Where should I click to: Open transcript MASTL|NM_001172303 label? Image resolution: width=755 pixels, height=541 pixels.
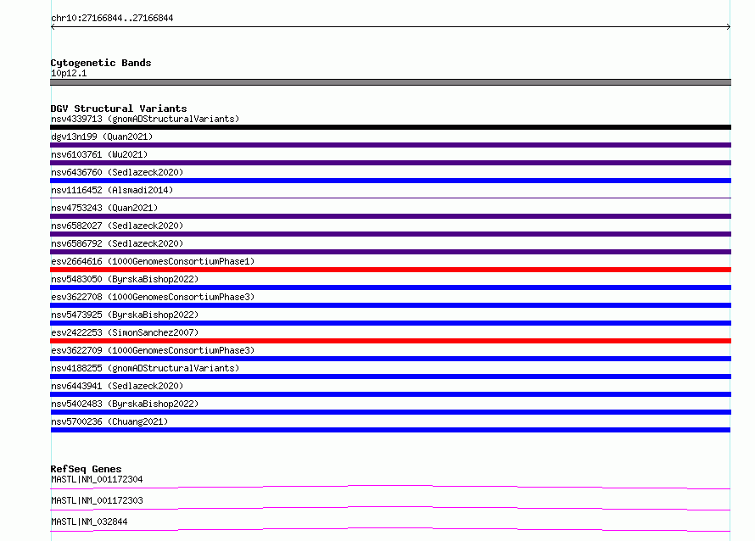point(97,500)
